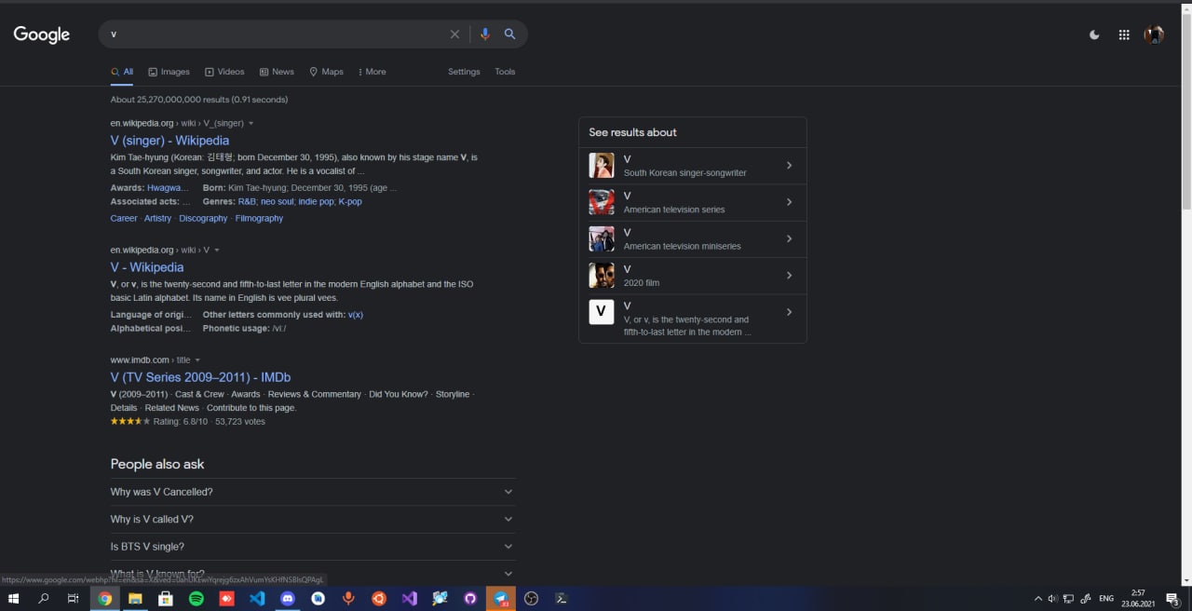Click the v(x) link

[356, 315]
